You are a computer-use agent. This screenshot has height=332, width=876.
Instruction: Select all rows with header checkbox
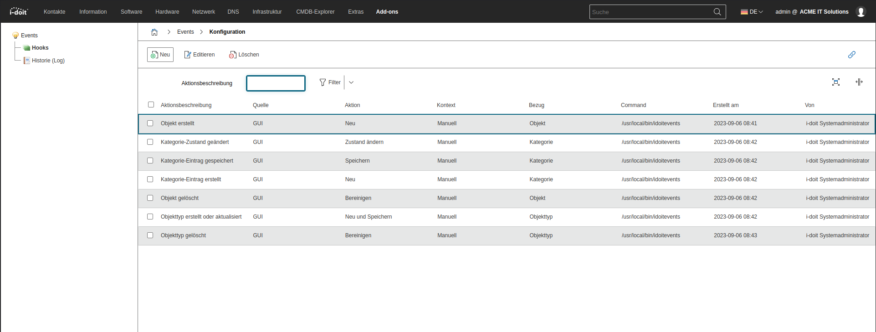151,105
